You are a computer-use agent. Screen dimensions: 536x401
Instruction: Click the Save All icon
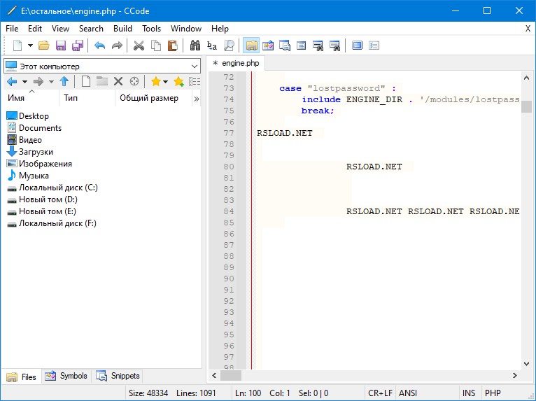(x=77, y=46)
